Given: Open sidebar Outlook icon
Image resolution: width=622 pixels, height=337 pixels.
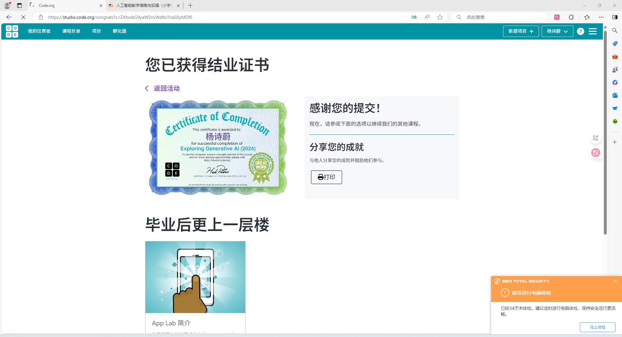Looking at the screenshot, I should pos(615,95).
